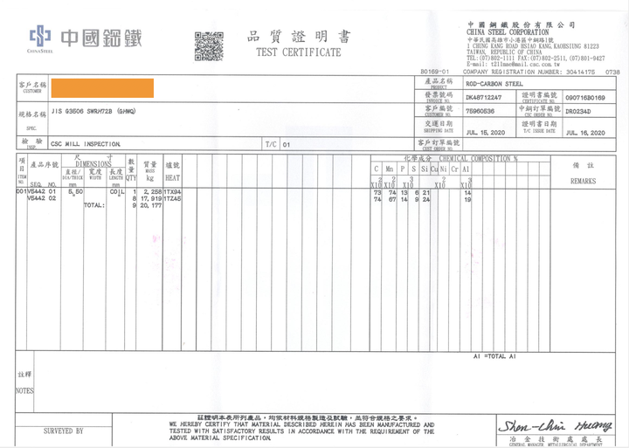
Task: Click the 'HEAT' column header
Action: 172,177
